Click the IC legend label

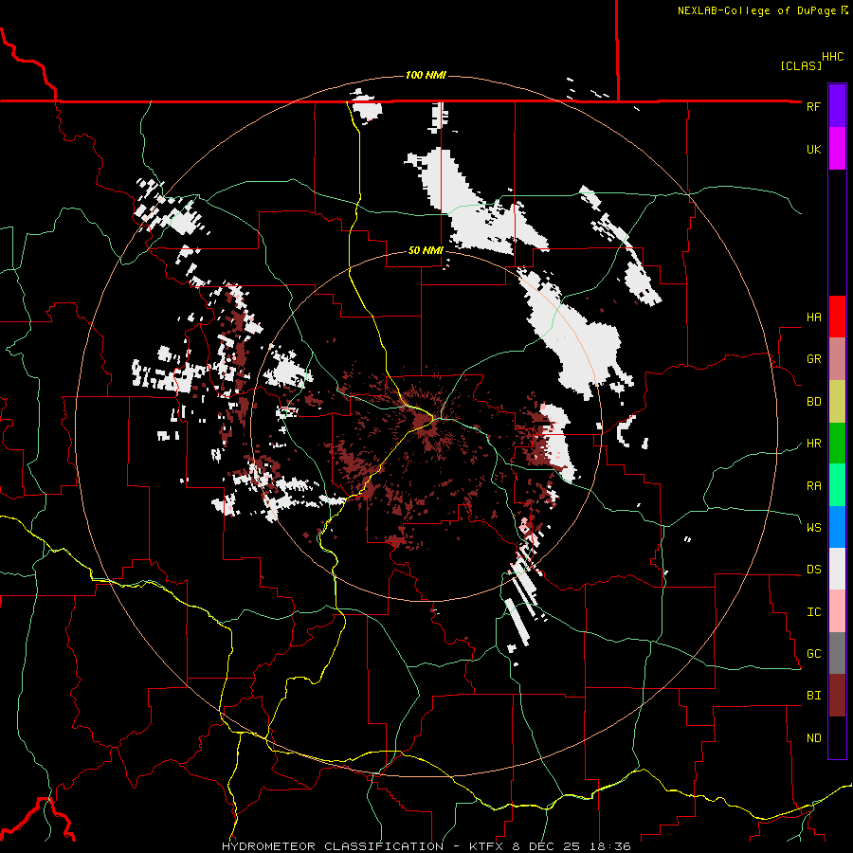(813, 612)
